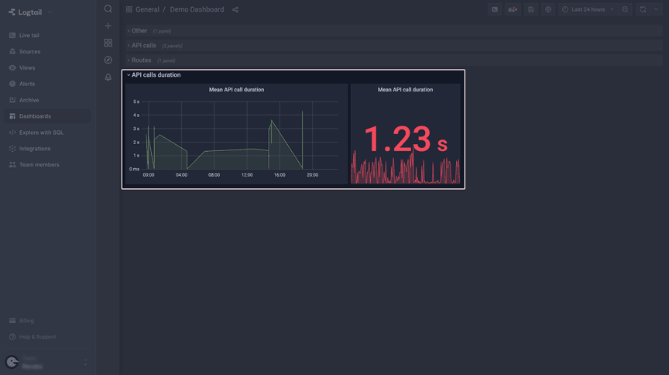The width and height of the screenshot is (669, 375).
Task: Open the Explore compass icon
Action: pyautogui.click(x=108, y=60)
